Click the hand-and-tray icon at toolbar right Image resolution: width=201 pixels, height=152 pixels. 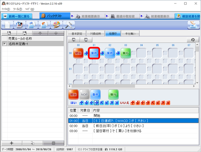pyautogui.click(x=193, y=25)
